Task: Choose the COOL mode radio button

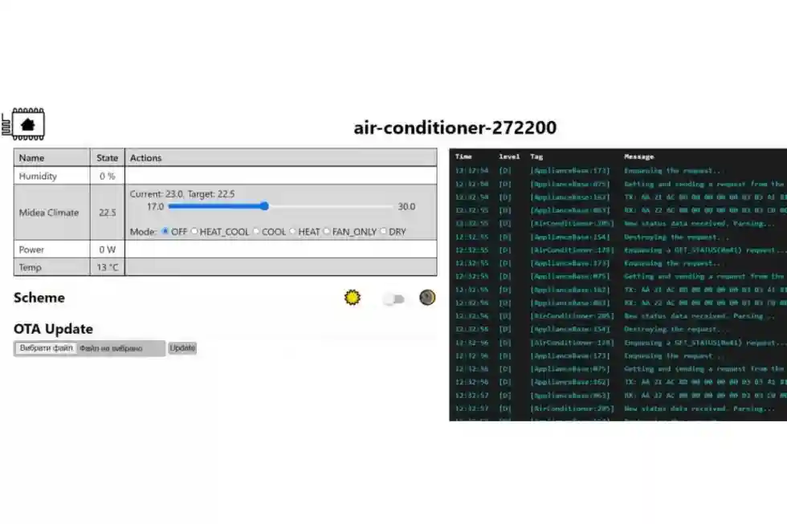Action: 257,232
